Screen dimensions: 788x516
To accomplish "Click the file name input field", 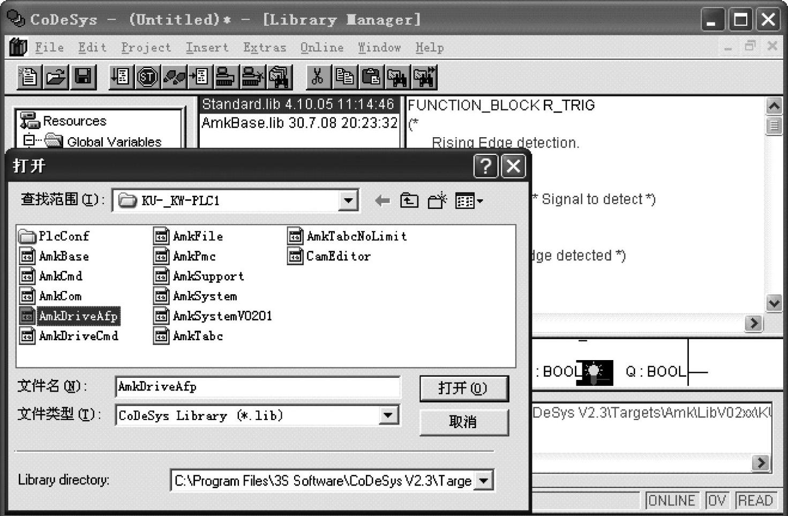I will (x=258, y=387).
